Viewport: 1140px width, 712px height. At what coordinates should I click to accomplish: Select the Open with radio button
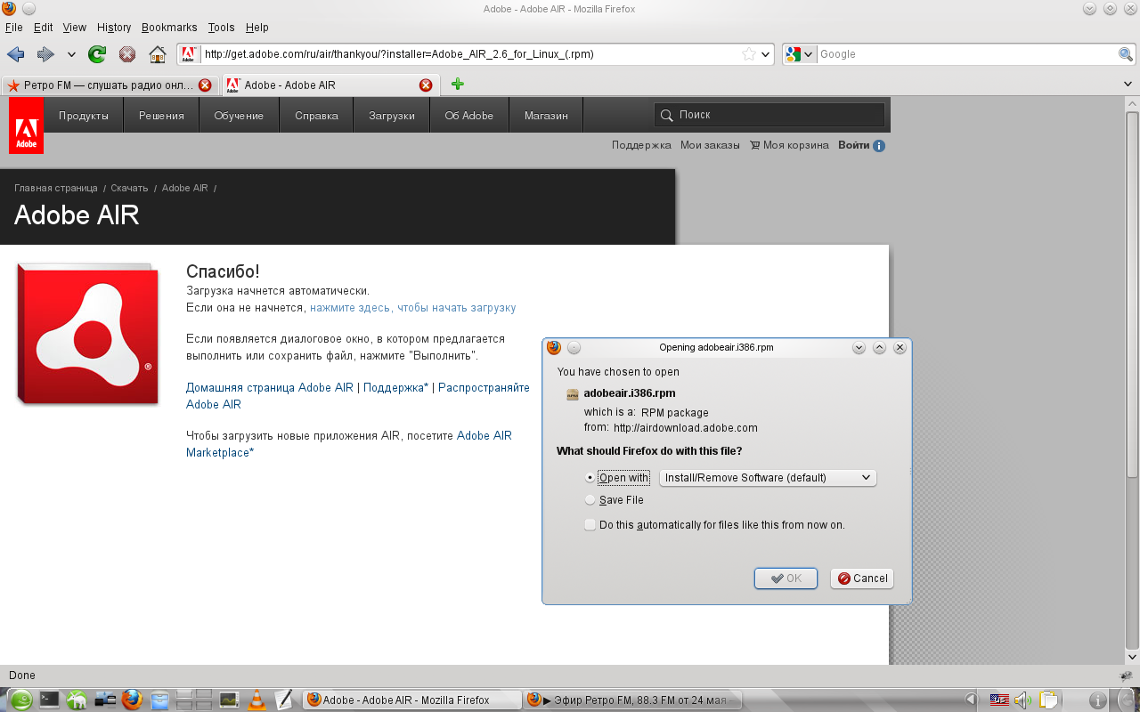[590, 478]
